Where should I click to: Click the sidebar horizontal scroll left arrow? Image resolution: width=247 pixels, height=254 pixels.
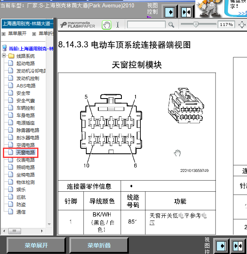[x=4, y=231]
